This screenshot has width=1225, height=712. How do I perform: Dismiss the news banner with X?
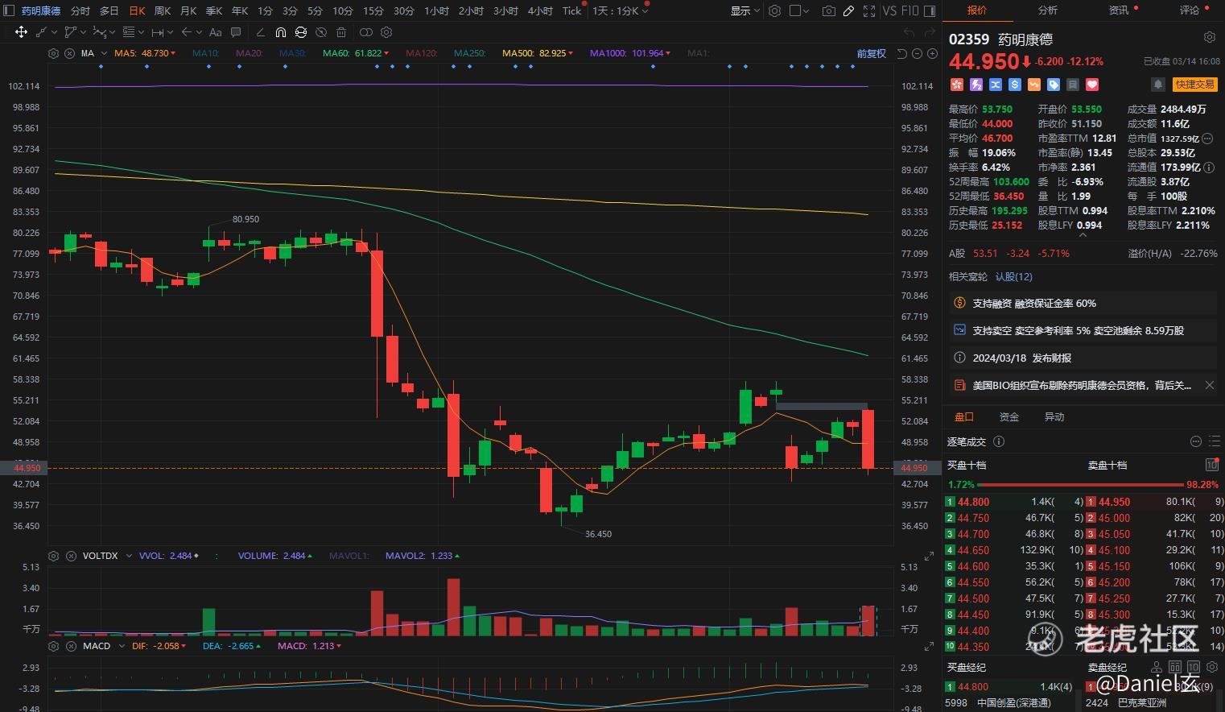click(1209, 385)
